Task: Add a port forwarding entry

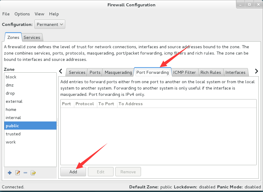Action: 73,172
